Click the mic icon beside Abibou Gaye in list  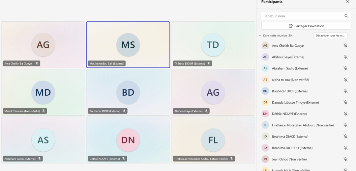click(345, 57)
